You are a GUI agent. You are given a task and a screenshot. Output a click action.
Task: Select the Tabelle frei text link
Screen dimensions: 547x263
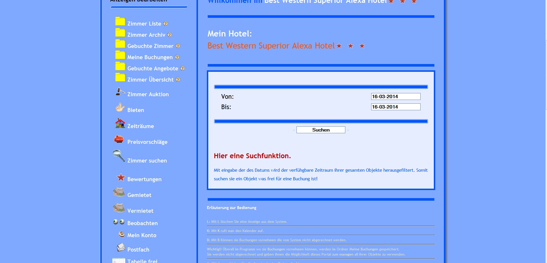(142, 261)
